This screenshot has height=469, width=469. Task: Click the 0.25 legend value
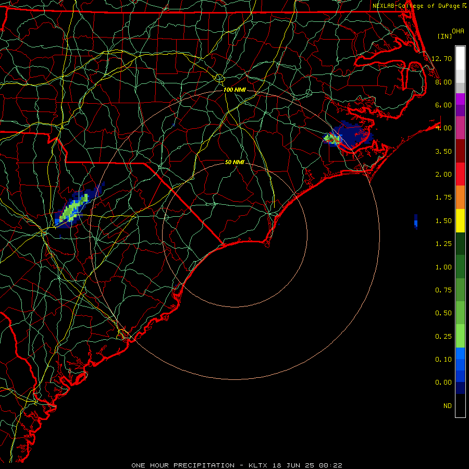[x=443, y=337]
